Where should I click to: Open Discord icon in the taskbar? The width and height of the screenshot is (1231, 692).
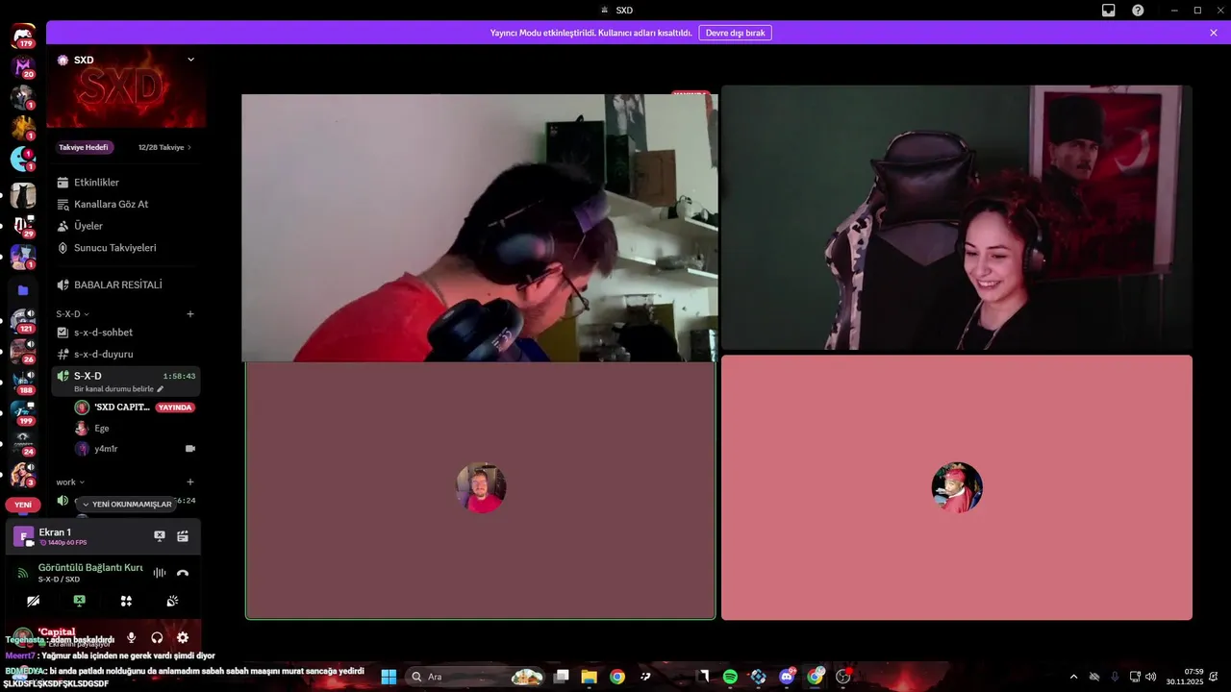click(x=787, y=677)
